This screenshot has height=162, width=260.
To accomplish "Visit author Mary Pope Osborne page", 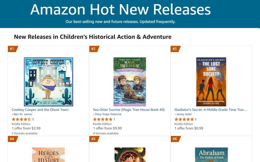I will tap(108, 114).
